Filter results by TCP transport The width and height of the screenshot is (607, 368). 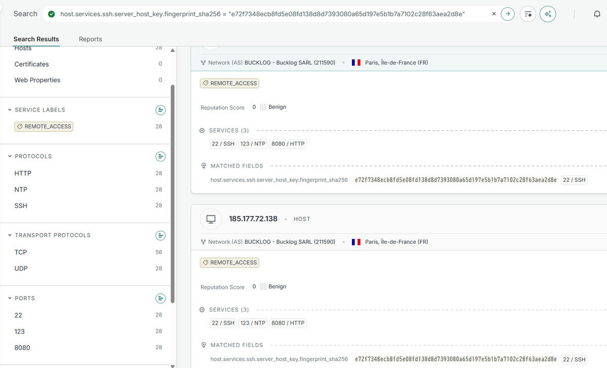[x=21, y=252]
